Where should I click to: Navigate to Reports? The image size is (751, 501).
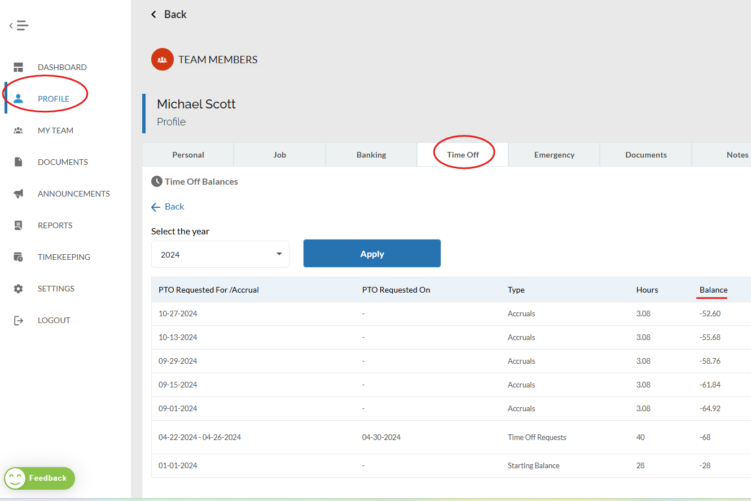pyautogui.click(x=55, y=225)
